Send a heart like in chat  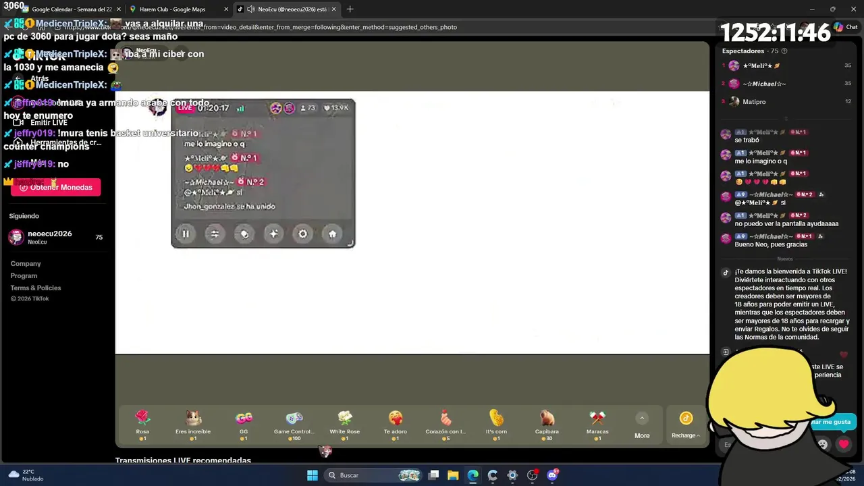tap(844, 444)
